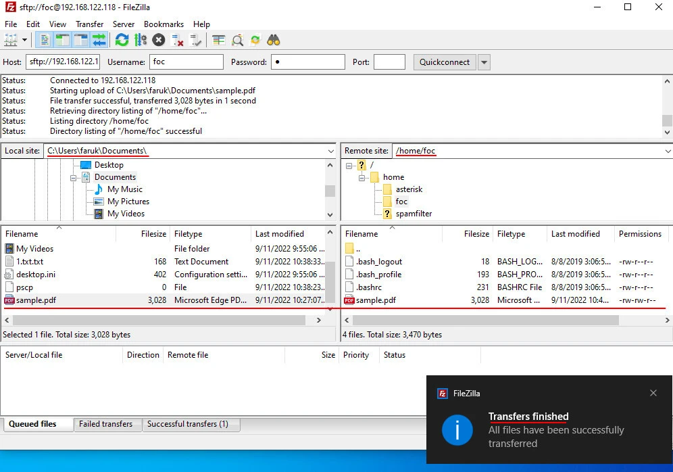Click the refresh file lists icon
This screenshot has width=673, height=472.
click(122, 40)
